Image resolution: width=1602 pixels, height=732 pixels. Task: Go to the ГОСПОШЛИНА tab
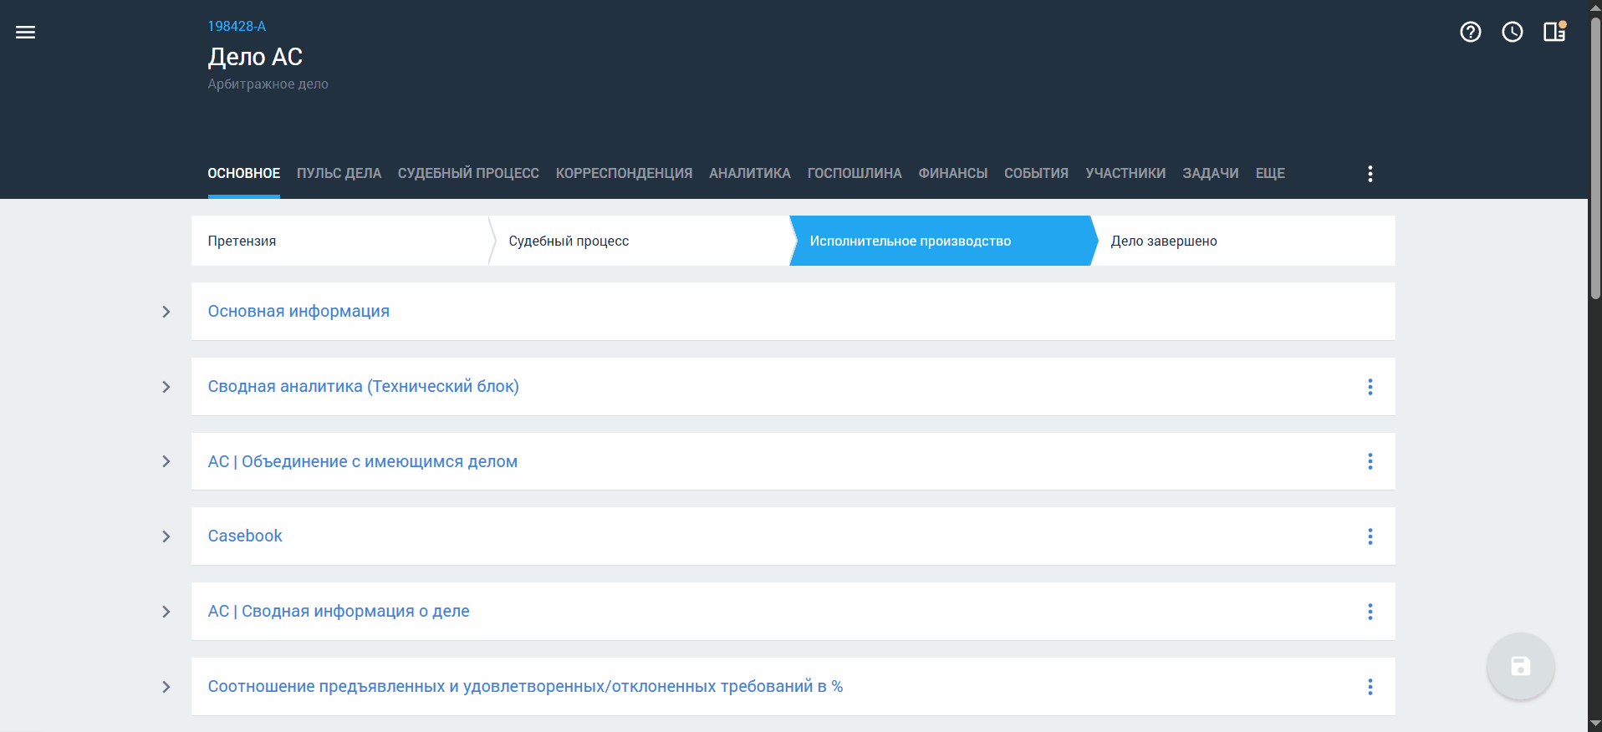coord(855,173)
